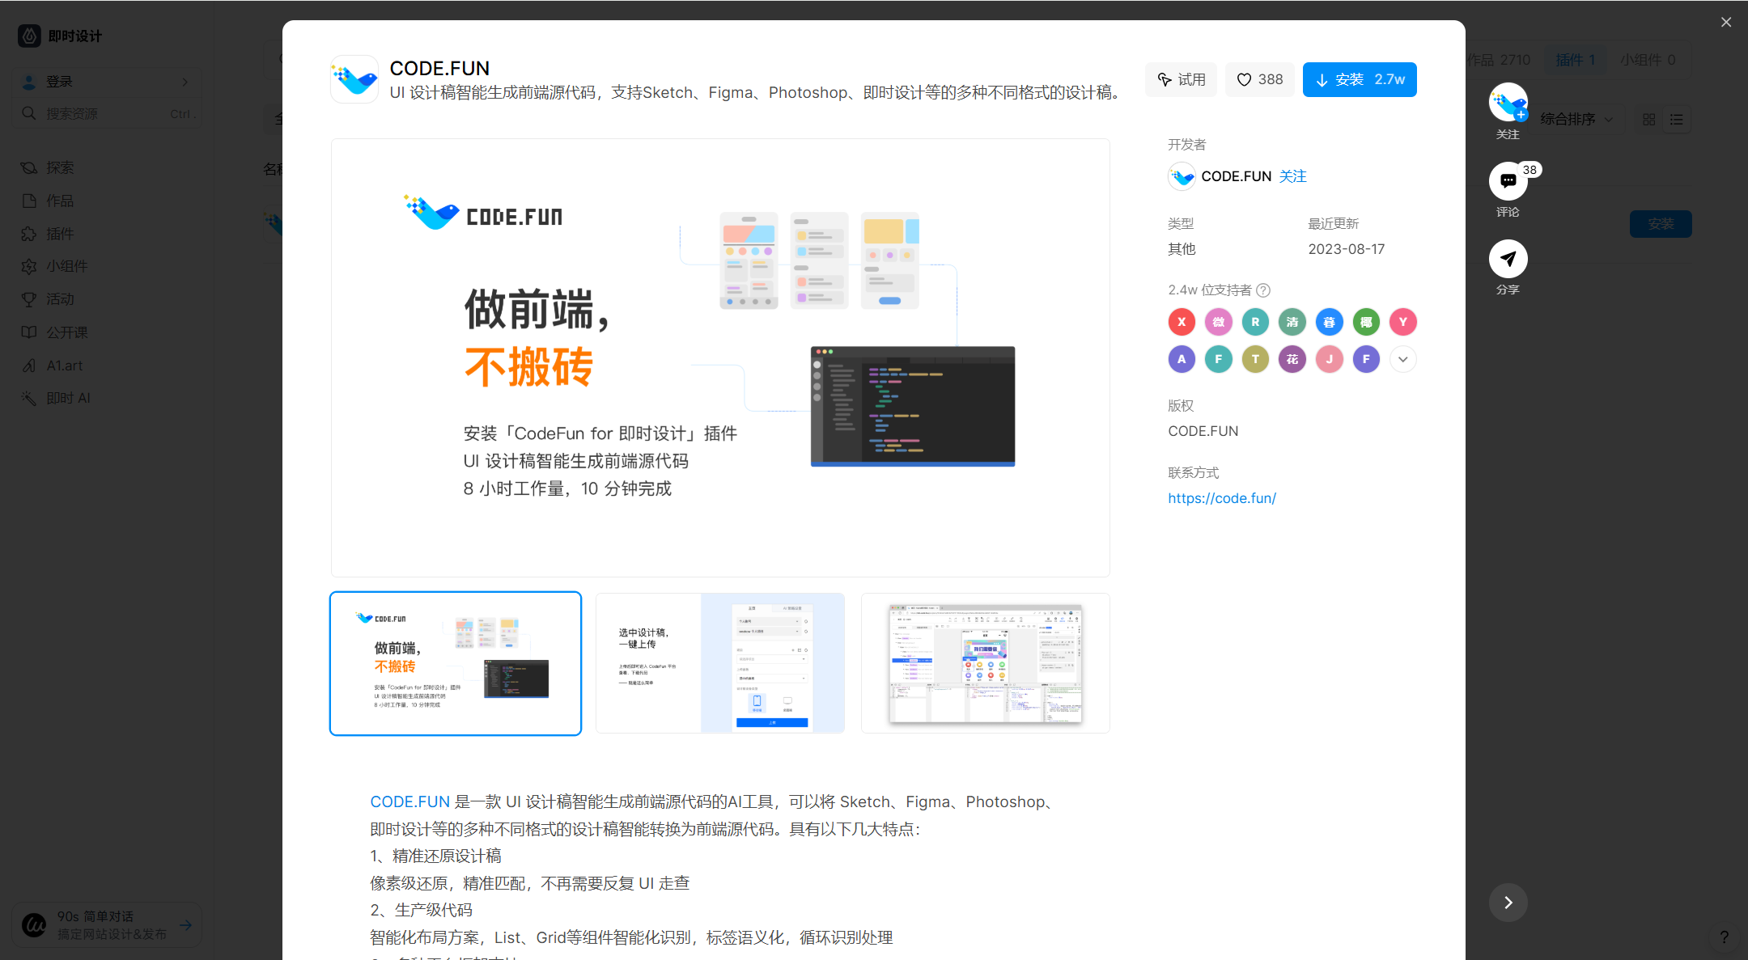Screen dimensions: 1748x960
Task: Click the help question mark icon
Action: point(1725,937)
